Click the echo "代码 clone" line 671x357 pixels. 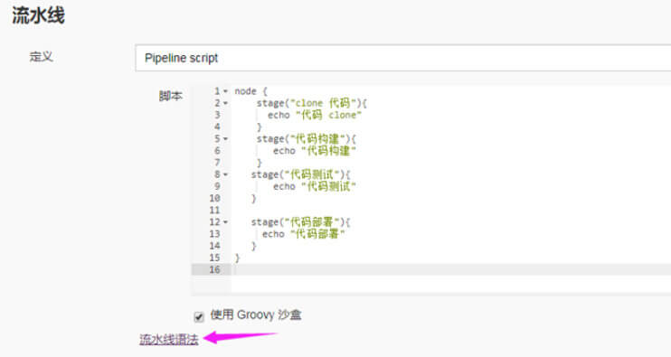coord(315,115)
